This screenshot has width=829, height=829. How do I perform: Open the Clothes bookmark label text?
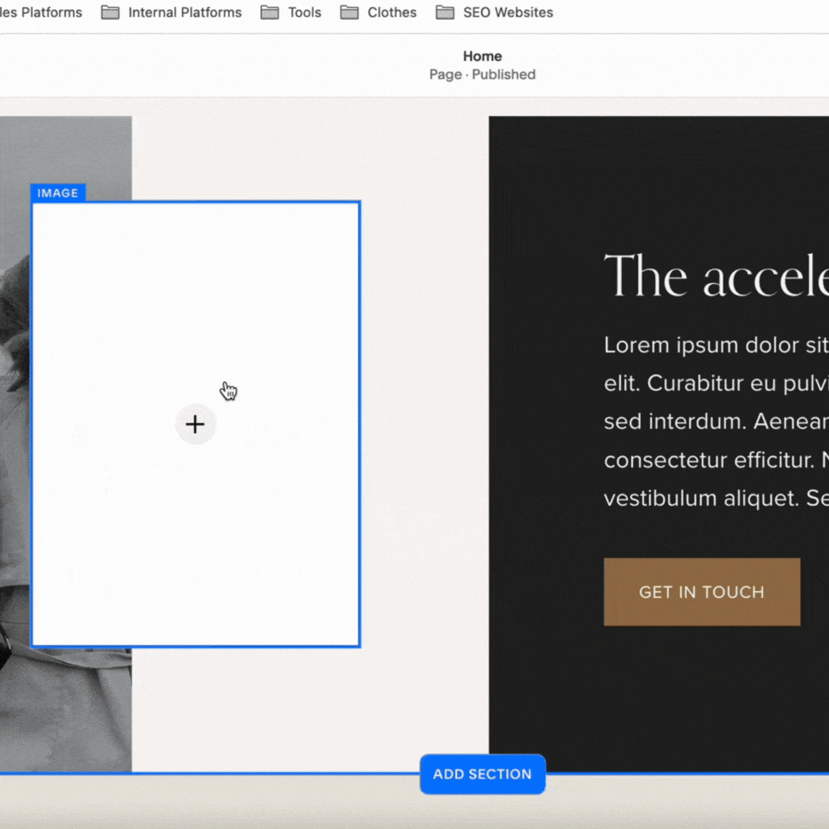pyautogui.click(x=391, y=12)
